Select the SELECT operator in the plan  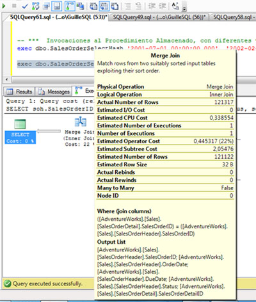pyautogui.click(x=20, y=131)
